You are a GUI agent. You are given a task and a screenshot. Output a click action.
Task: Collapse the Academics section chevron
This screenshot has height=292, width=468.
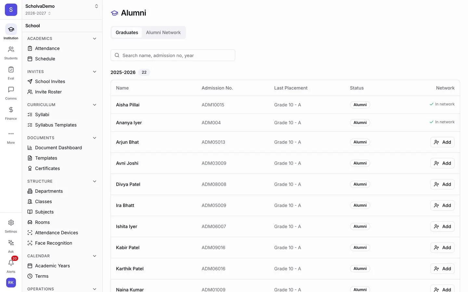pyautogui.click(x=95, y=39)
